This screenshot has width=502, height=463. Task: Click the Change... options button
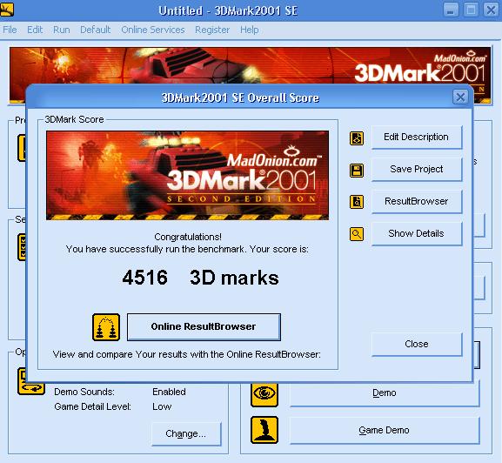[x=186, y=434]
